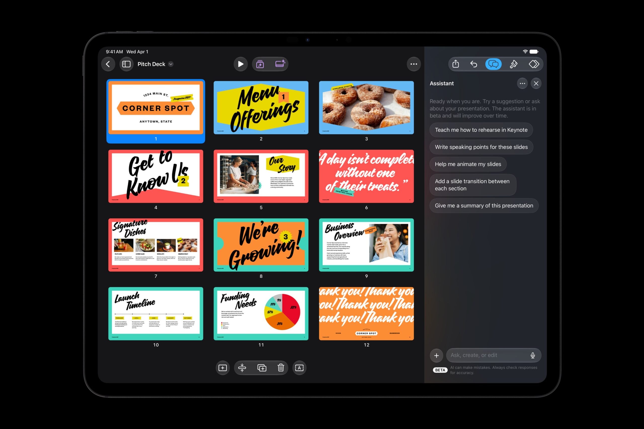Undo with the curved arrow icon
Screen dimensions: 644x429
click(474, 64)
